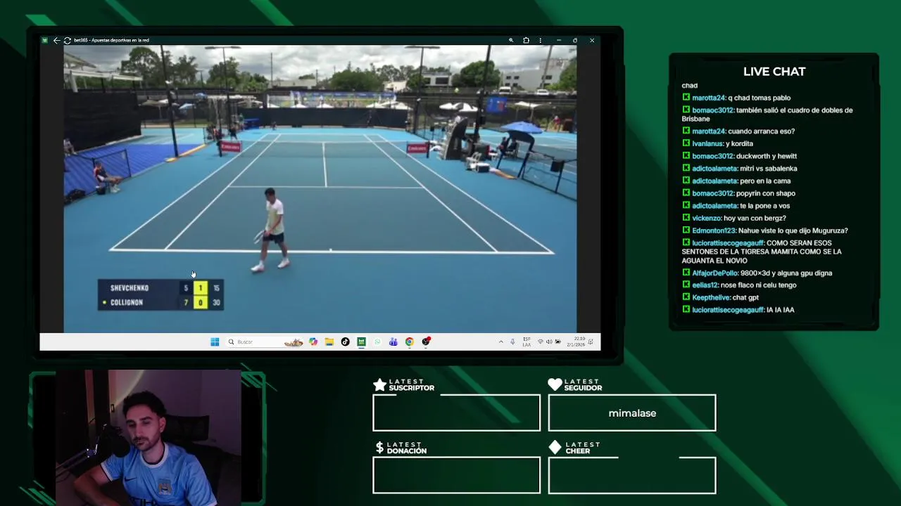This screenshot has height=506, width=901.
Task: Click the streamer webcam feed
Action: (x=148, y=436)
